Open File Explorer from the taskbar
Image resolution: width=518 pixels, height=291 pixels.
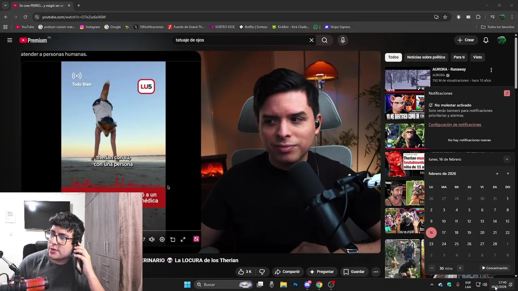(x=283, y=285)
